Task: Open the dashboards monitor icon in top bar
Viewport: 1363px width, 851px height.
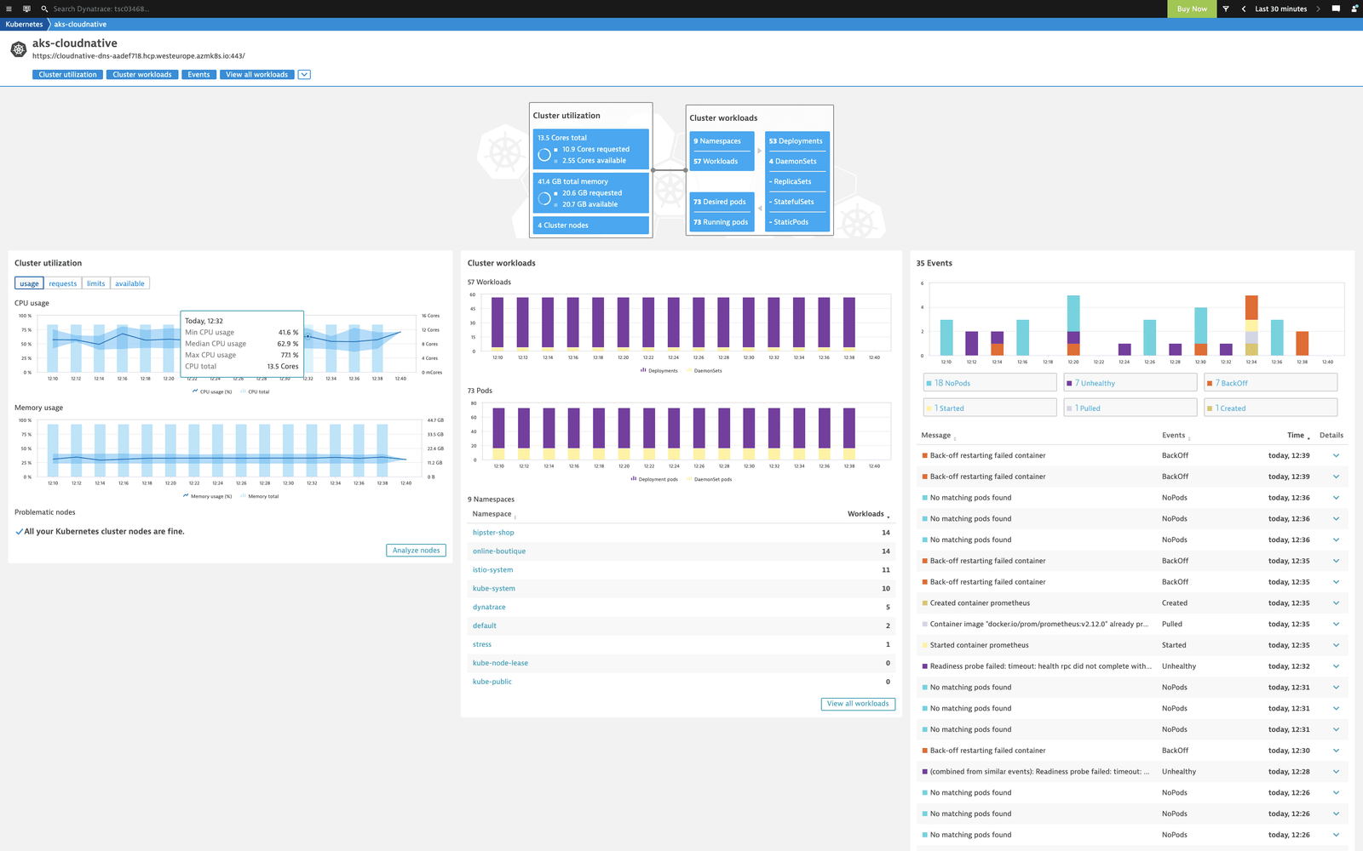Action: point(26,9)
